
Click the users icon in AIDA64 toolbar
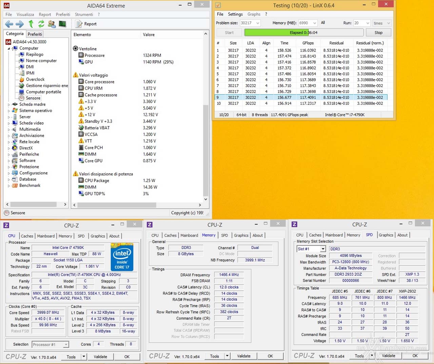click(52, 24)
